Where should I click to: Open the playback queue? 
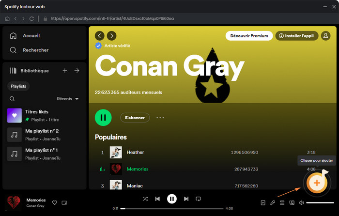[x=282, y=202]
